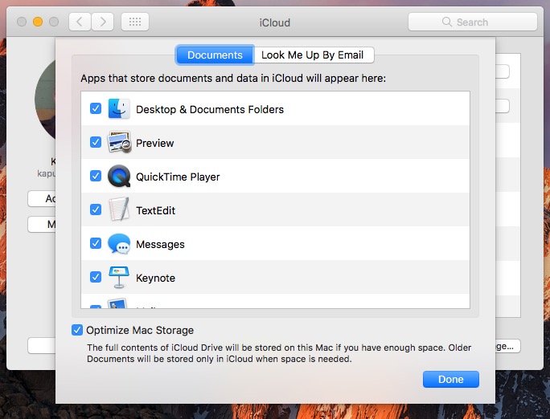Uncheck the Preview checkbox

[96, 142]
